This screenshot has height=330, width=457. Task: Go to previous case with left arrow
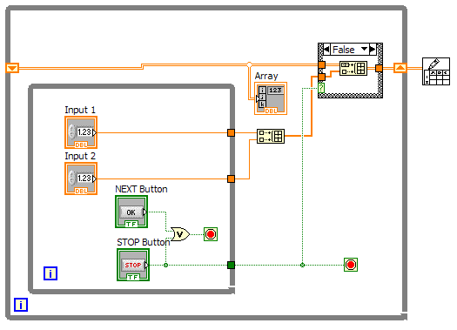(x=326, y=49)
